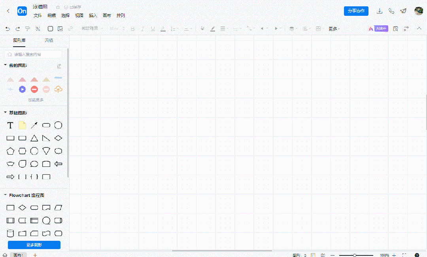Viewport: 427px width, 257px height.
Task: Pick the red no-entry circle shape
Action: [34, 89]
